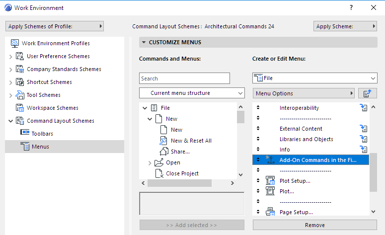The height and width of the screenshot is (235, 385).
Task: Expand the User Preference Schemes node
Action: pos(10,57)
